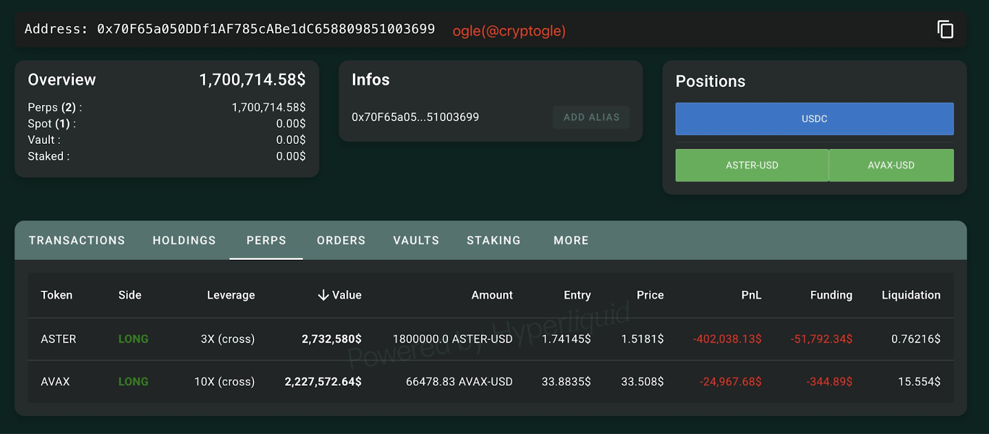Select the green ASTER-USD position block
Viewport: 989px width, 434px height.
coord(752,165)
